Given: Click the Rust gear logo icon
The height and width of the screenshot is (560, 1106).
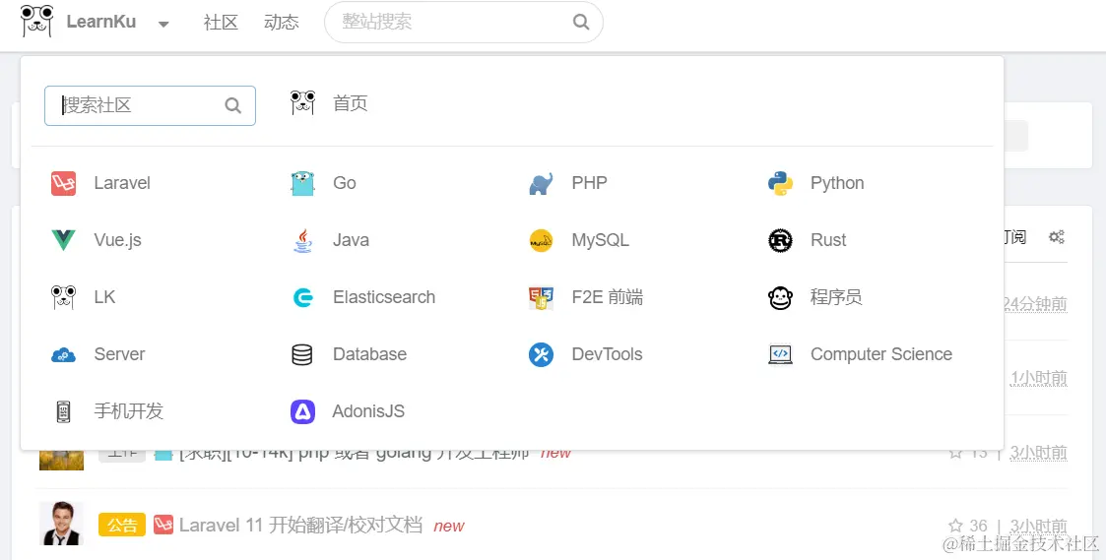Looking at the screenshot, I should [780, 240].
